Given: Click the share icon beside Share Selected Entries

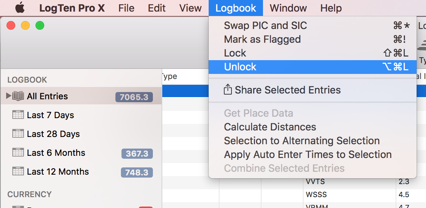Looking at the screenshot, I should click(227, 90).
